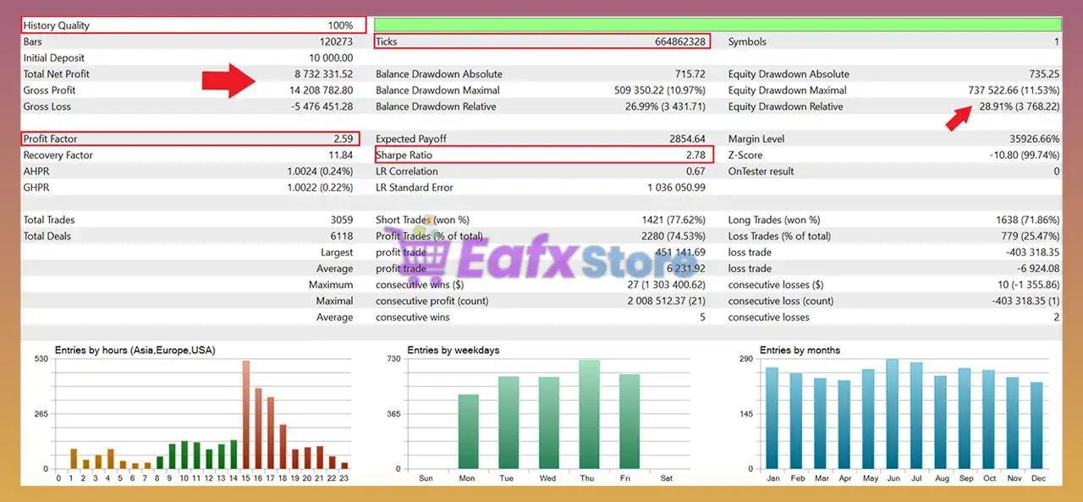Click the tallest red bar at hour 15

[x=246, y=415]
